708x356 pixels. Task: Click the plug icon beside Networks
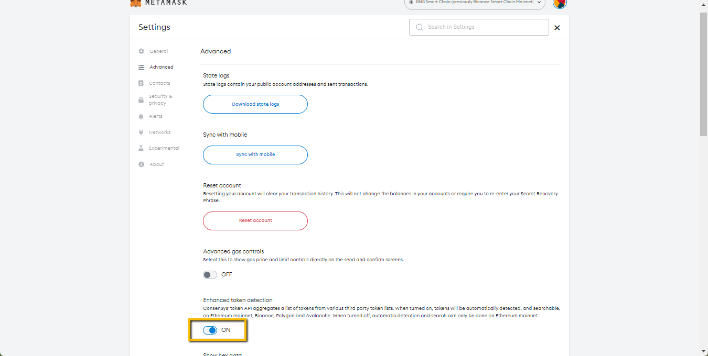pyautogui.click(x=141, y=132)
